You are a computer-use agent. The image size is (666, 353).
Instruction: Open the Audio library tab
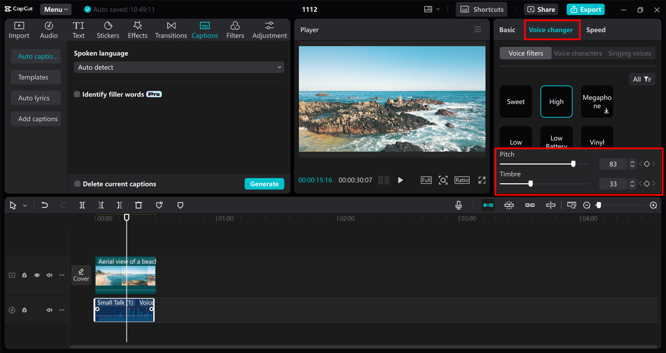49,30
